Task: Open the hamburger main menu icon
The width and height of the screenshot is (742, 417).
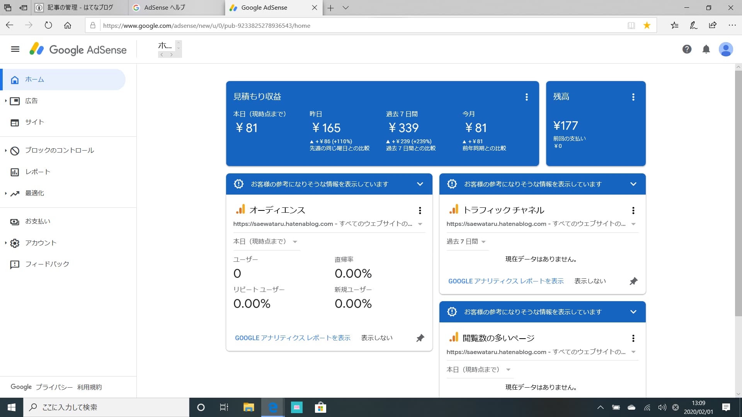Action: (15, 49)
